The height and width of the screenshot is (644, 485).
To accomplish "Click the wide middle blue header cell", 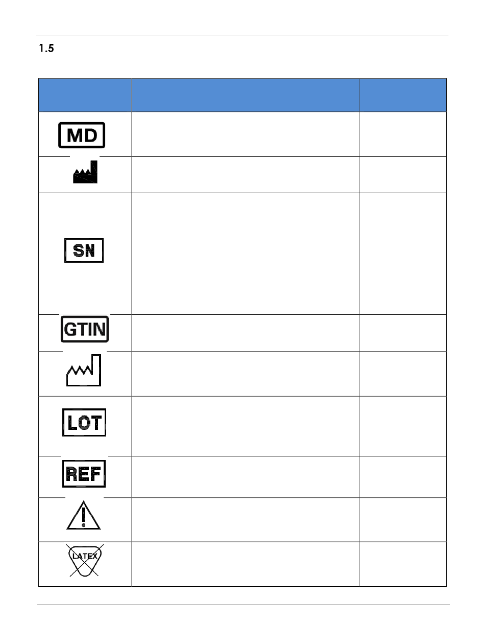I will click(246, 95).
